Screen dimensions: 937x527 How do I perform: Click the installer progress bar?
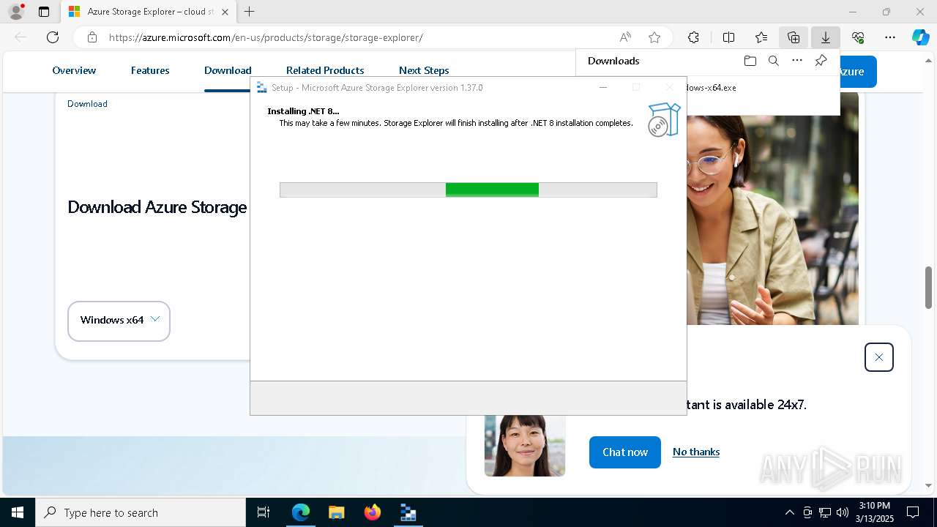pos(468,190)
